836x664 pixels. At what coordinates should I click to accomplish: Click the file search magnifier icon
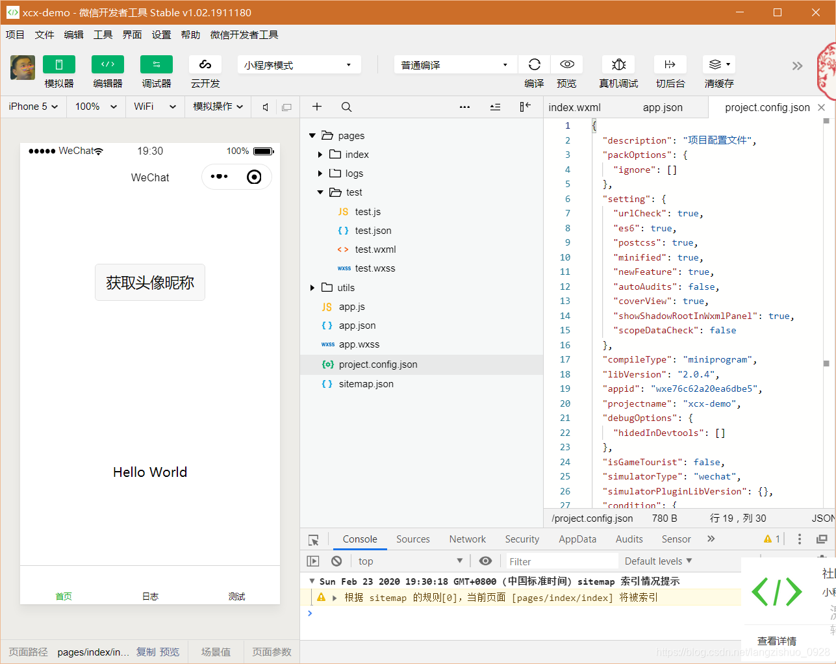pos(347,107)
